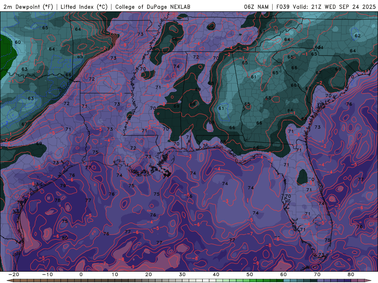Click the 0 label on the color scale
This screenshot has width=378, height=283.
[x=81, y=275]
